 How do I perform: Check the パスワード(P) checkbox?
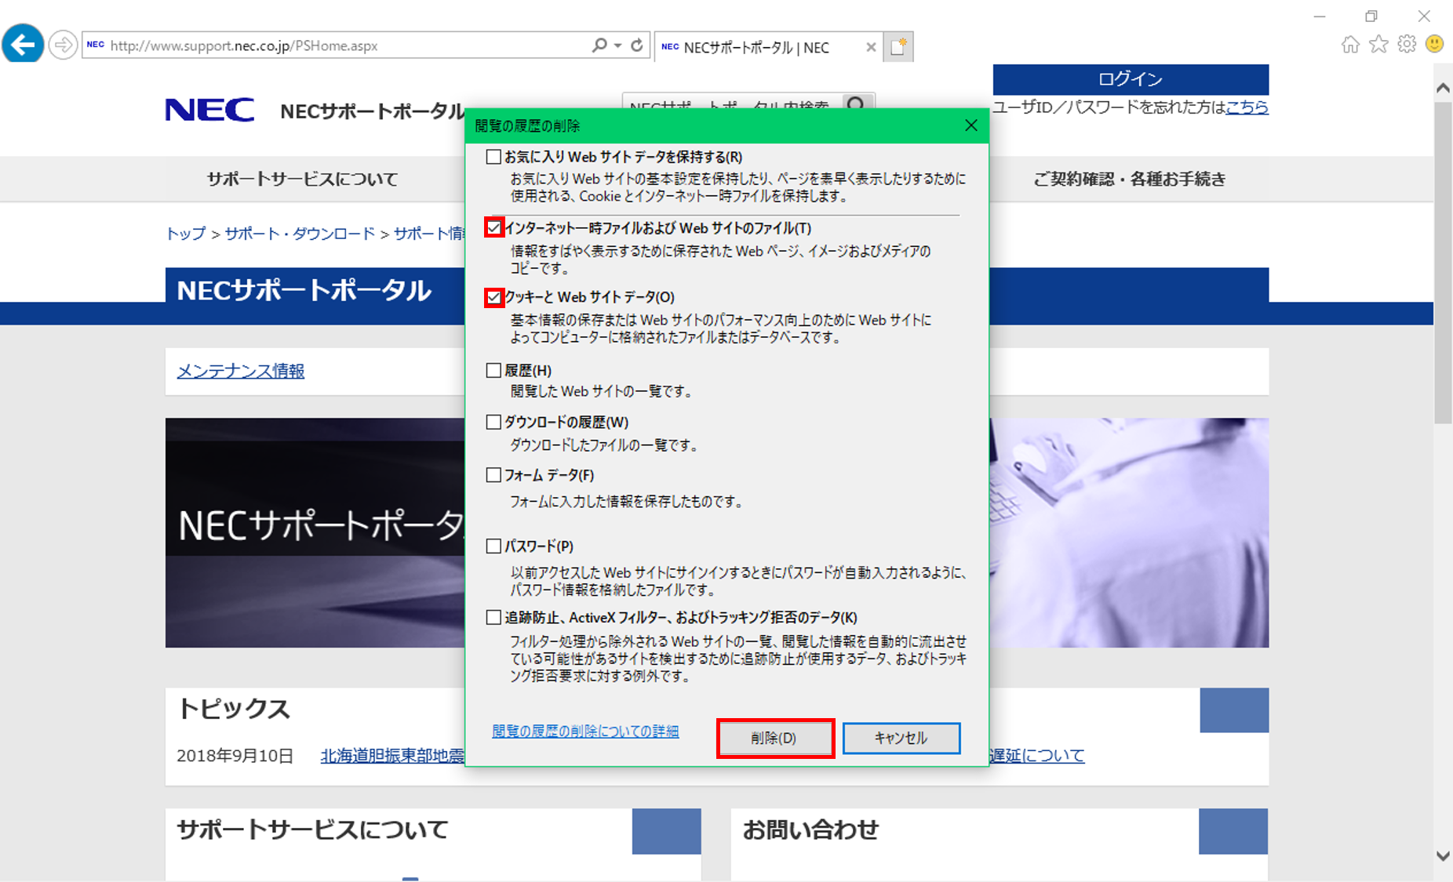[x=493, y=546]
